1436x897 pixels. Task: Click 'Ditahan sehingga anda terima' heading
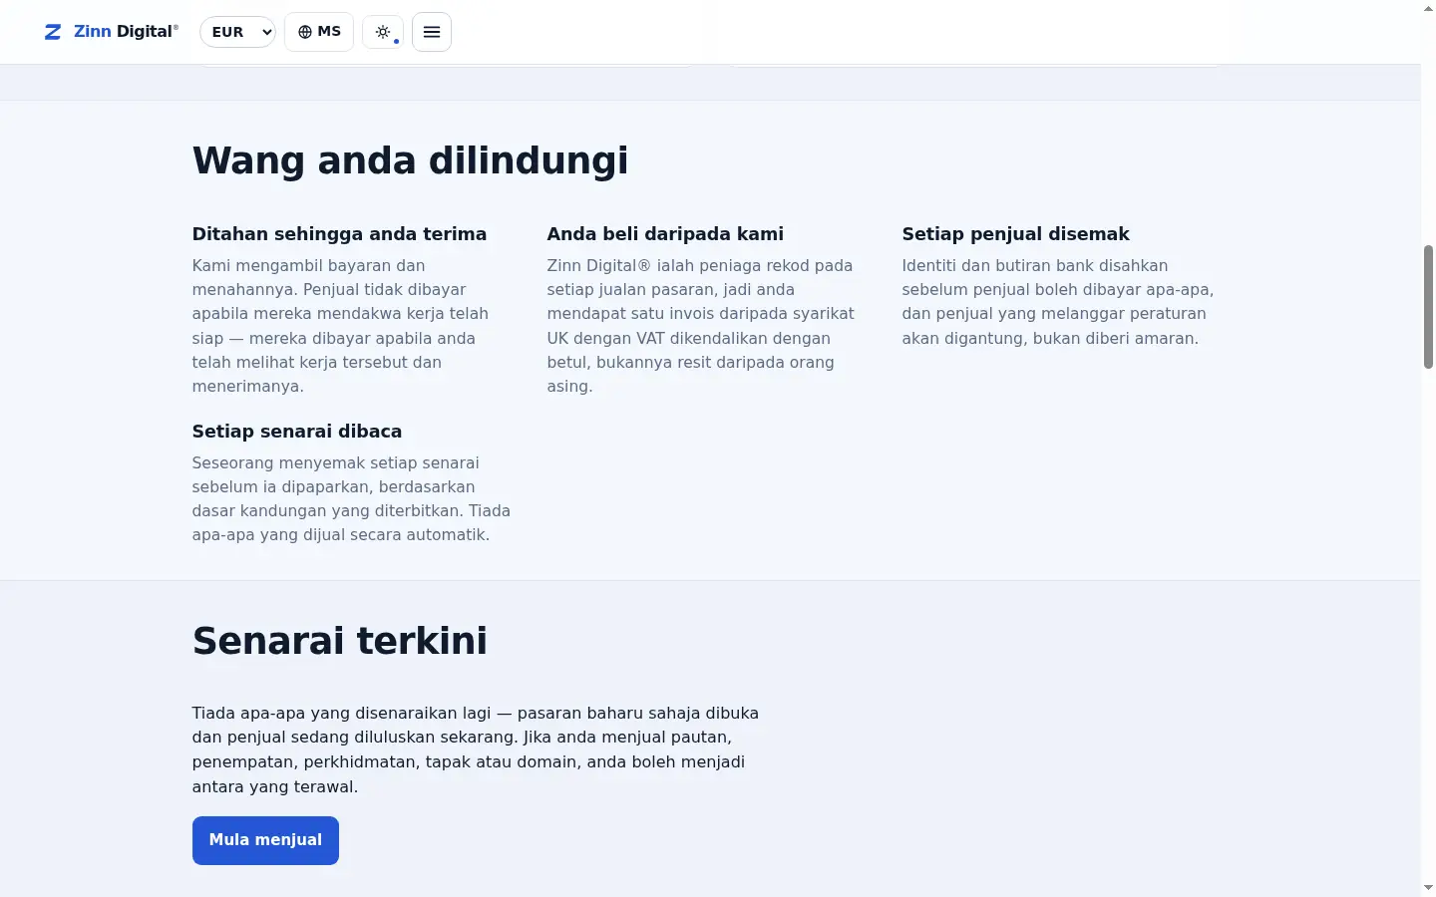tap(339, 234)
